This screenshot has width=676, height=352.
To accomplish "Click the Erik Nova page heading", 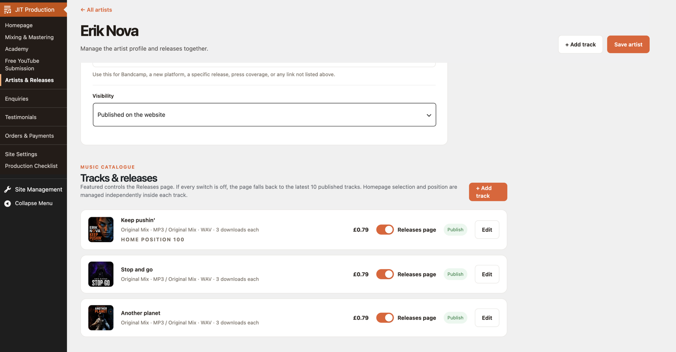I will coord(109,31).
